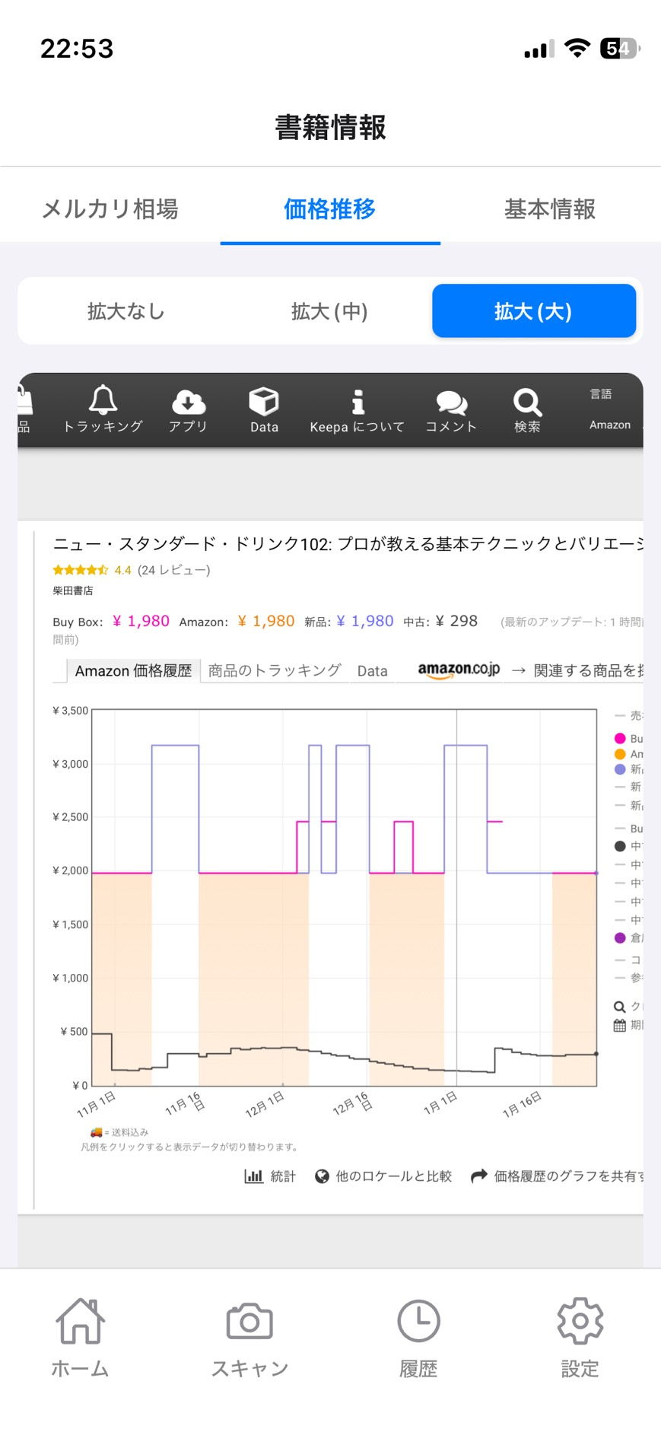Viewport: 661px width, 1432px height.
Task: Go to ホーム in bottom bar
Action: tap(80, 1338)
